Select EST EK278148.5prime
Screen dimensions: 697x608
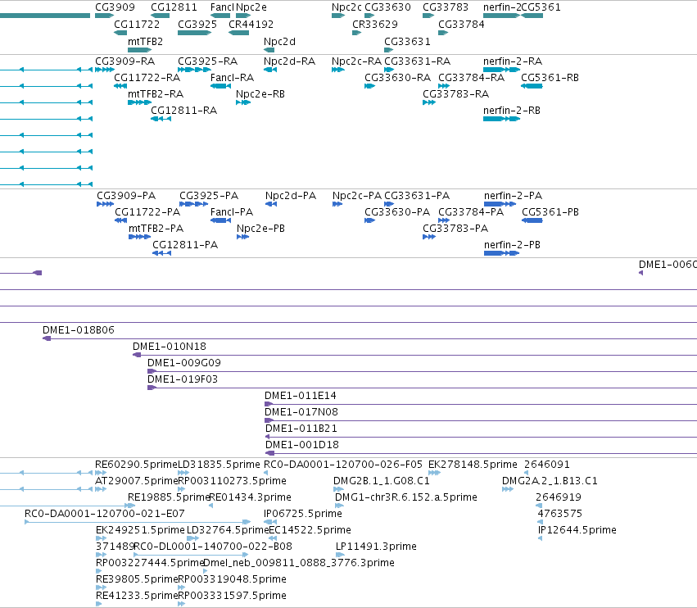click(x=434, y=473)
